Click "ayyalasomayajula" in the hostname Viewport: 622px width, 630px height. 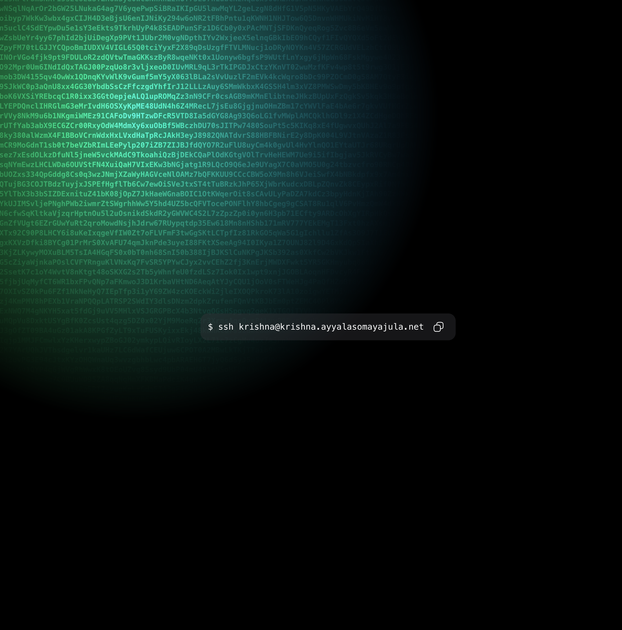click(x=362, y=327)
